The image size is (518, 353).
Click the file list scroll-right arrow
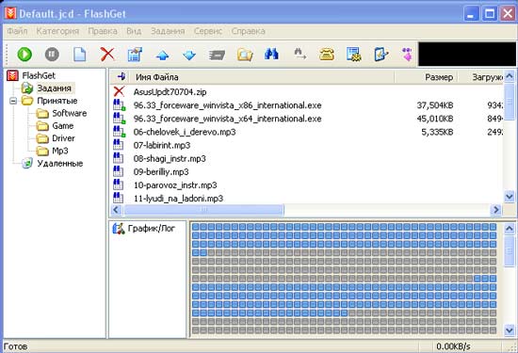[x=496, y=209]
